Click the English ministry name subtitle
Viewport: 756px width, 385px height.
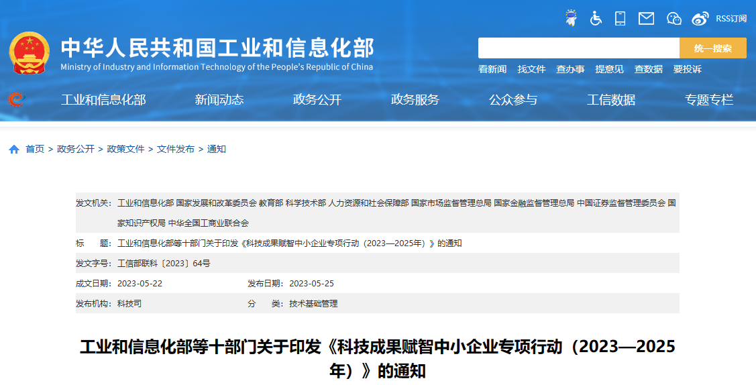point(217,67)
